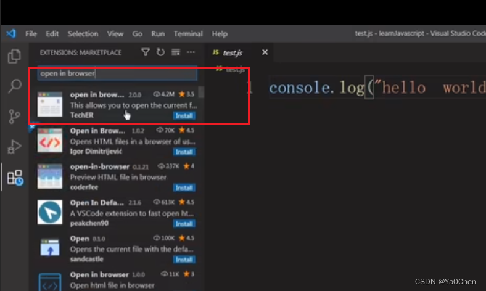Viewport: 486px width, 291px height.
Task: Open the View menu
Action: [x=115, y=34]
